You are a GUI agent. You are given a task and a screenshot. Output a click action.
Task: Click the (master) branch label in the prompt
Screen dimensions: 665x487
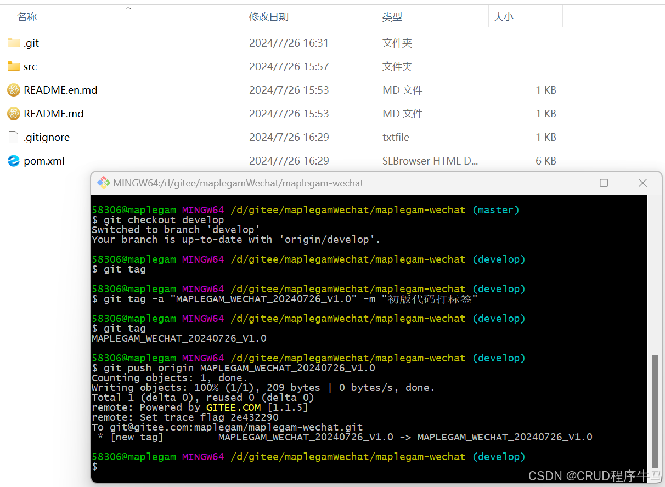tap(495, 210)
